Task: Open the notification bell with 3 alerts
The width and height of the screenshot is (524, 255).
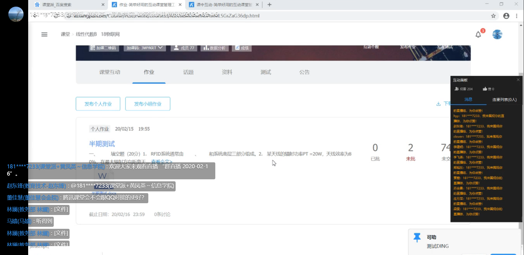Action: pos(478,35)
